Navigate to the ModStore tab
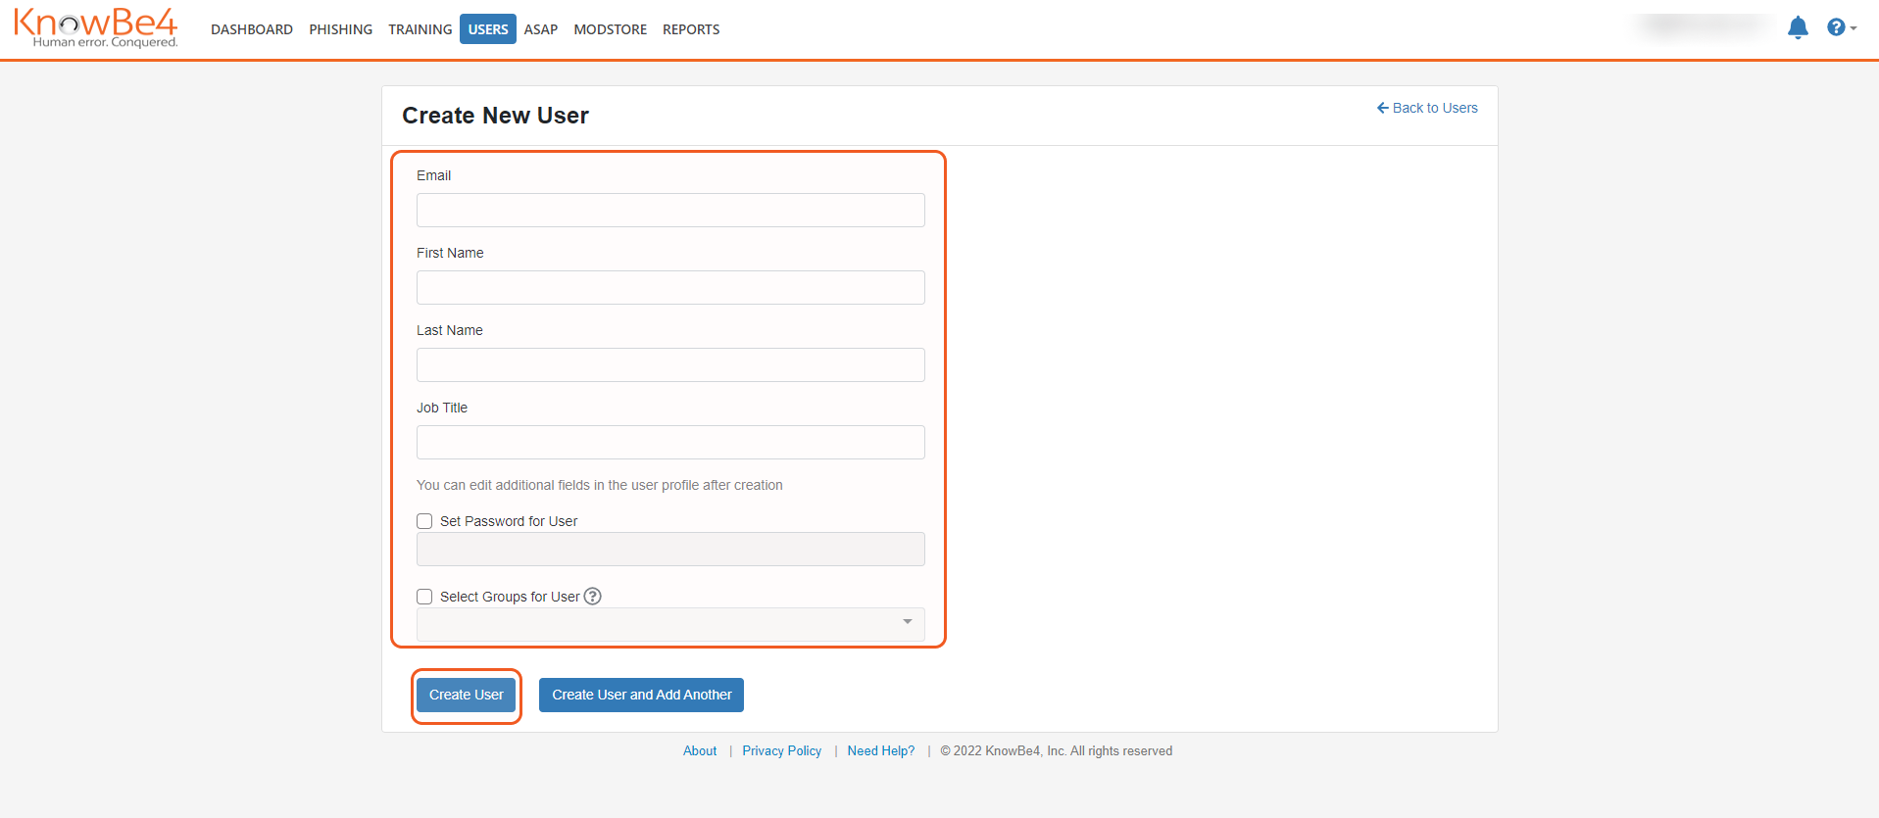 (x=611, y=29)
